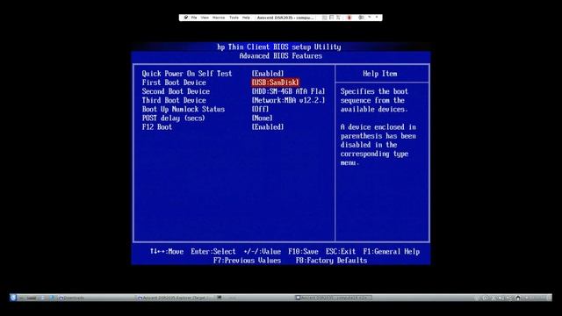Click the 'F7:Previous Values' key hint

247,261
